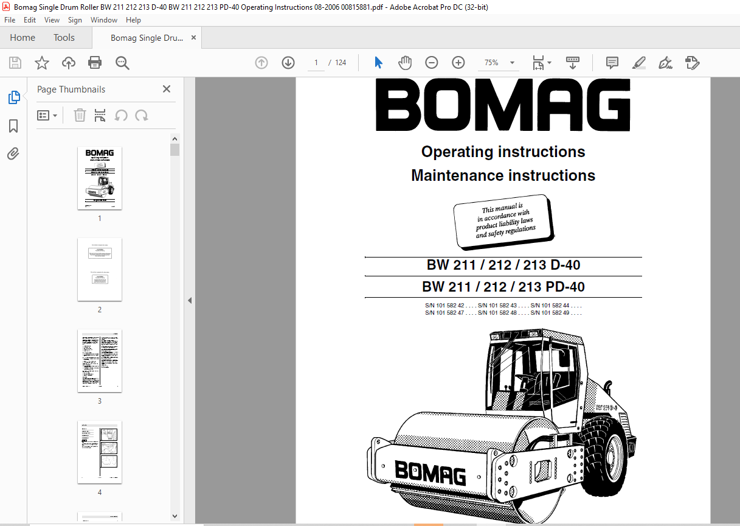The height and width of the screenshot is (526, 740).
Task: Open the Attachments paperclip panel
Action: pos(13,153)
